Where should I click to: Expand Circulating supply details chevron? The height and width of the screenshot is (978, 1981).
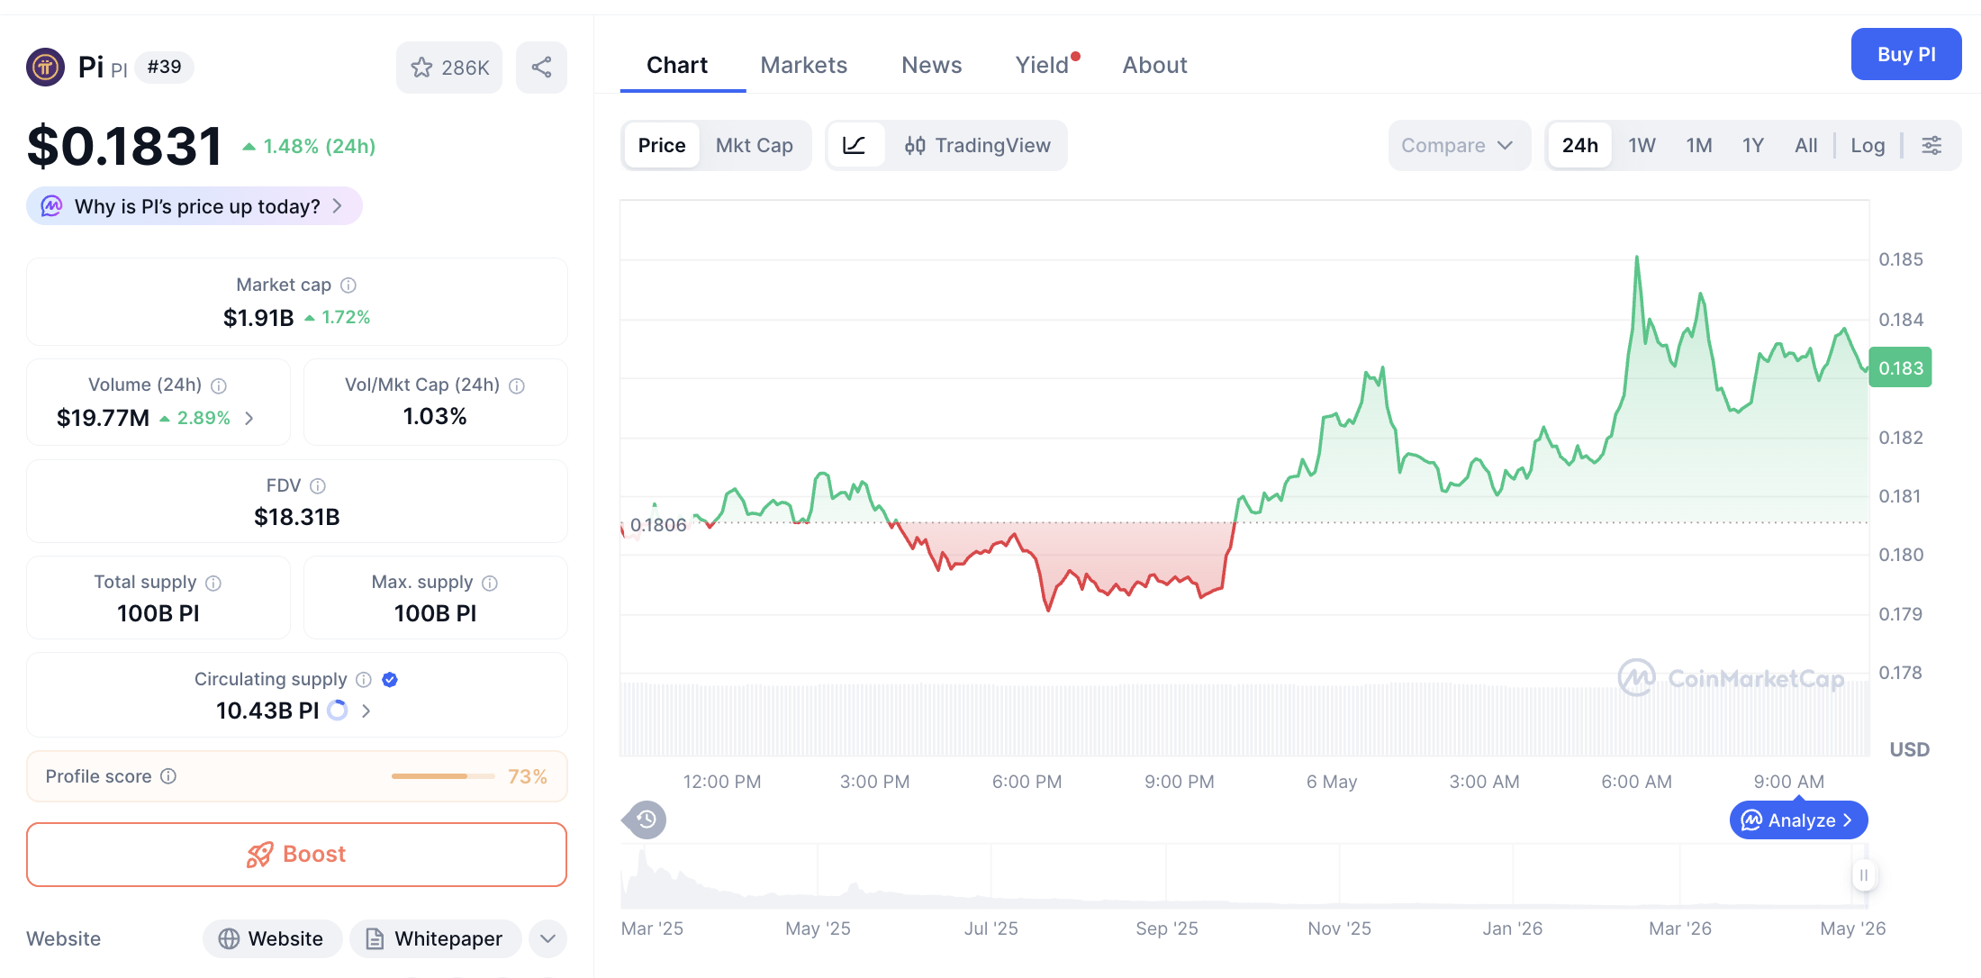pyautogui.click(x=366, y=711)
